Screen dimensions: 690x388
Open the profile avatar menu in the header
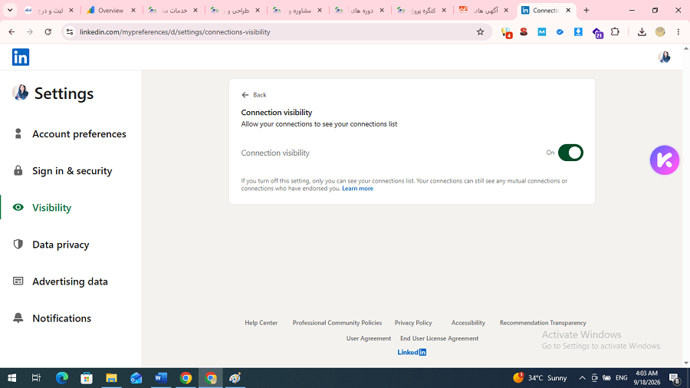point(664,57)
